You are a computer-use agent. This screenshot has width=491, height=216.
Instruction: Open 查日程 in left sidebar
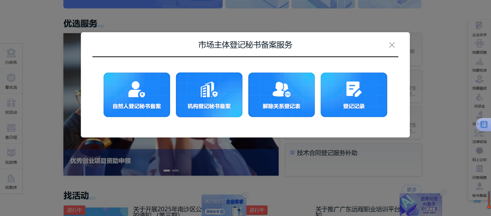(11, 131)
